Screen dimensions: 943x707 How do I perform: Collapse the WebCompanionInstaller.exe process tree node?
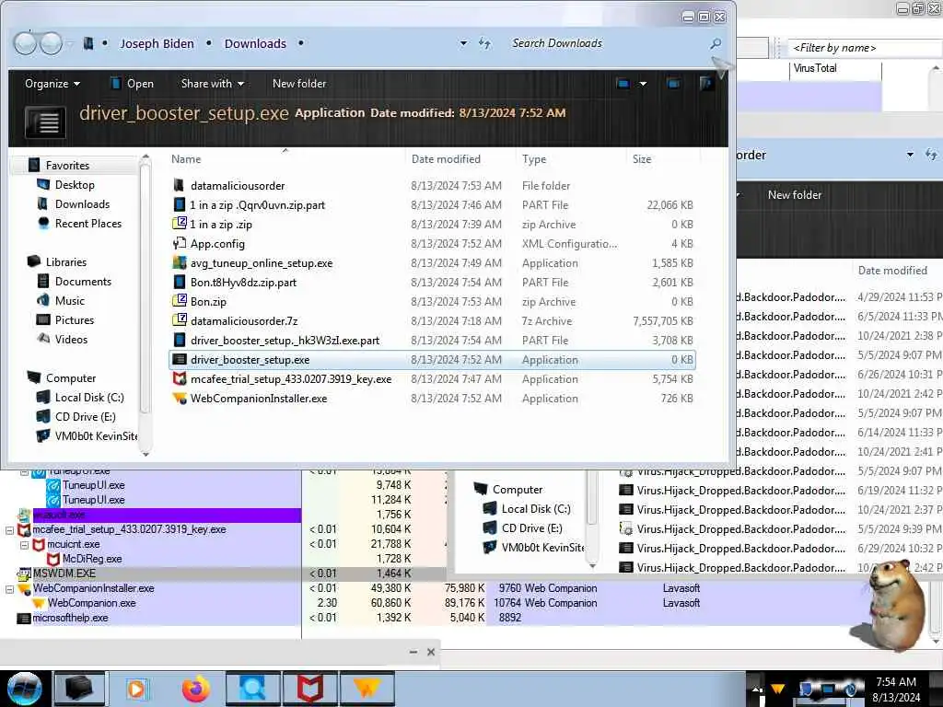(9, 589)
